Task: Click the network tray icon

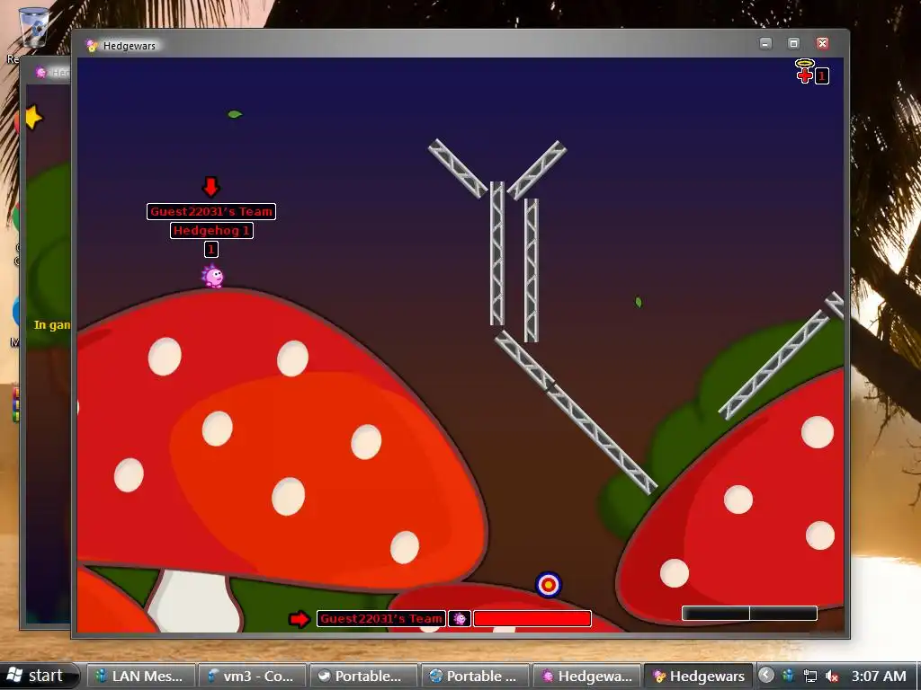Action: tap(810, 676)
